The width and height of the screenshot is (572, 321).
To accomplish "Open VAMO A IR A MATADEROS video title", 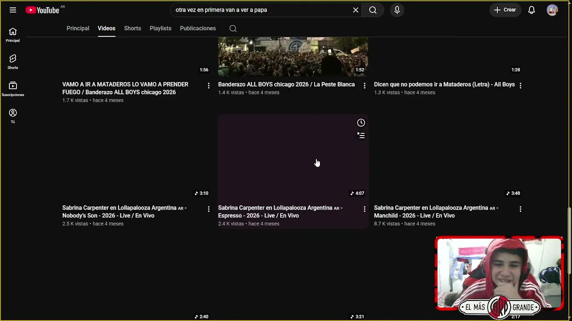I will 125,88.
